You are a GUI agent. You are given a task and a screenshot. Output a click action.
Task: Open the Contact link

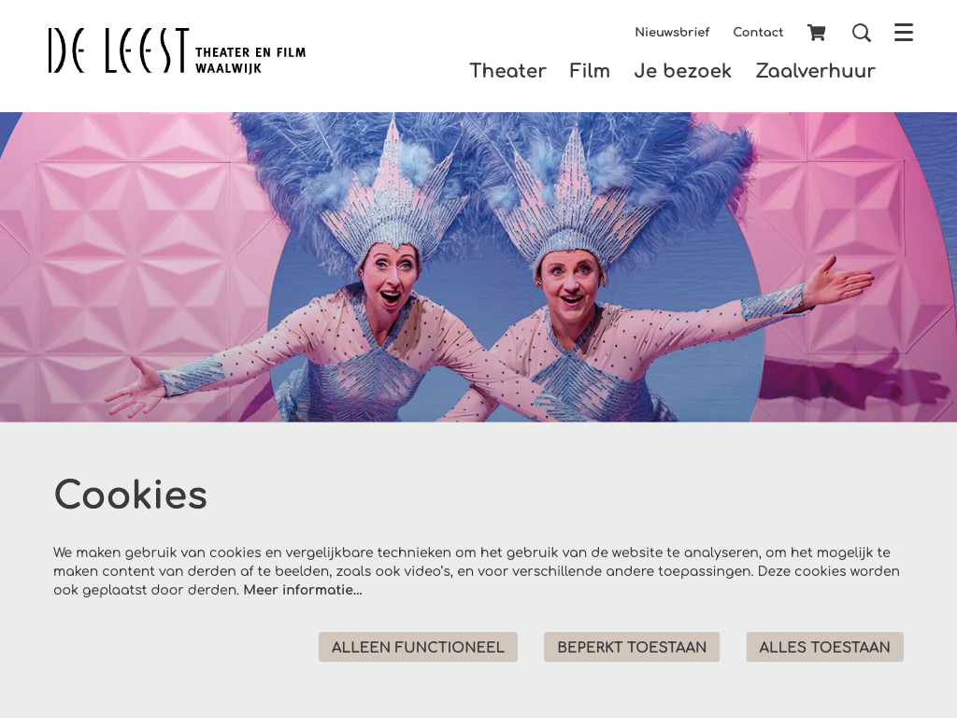[x=758, y=33]
